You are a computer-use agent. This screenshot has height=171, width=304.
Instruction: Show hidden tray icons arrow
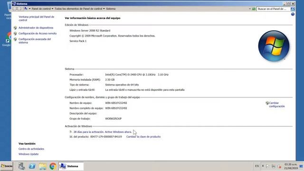coord(263,166)
